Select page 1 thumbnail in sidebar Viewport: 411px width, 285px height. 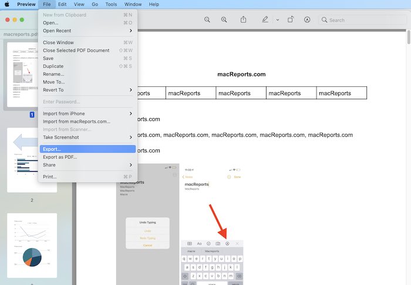(x=22, y=75)
